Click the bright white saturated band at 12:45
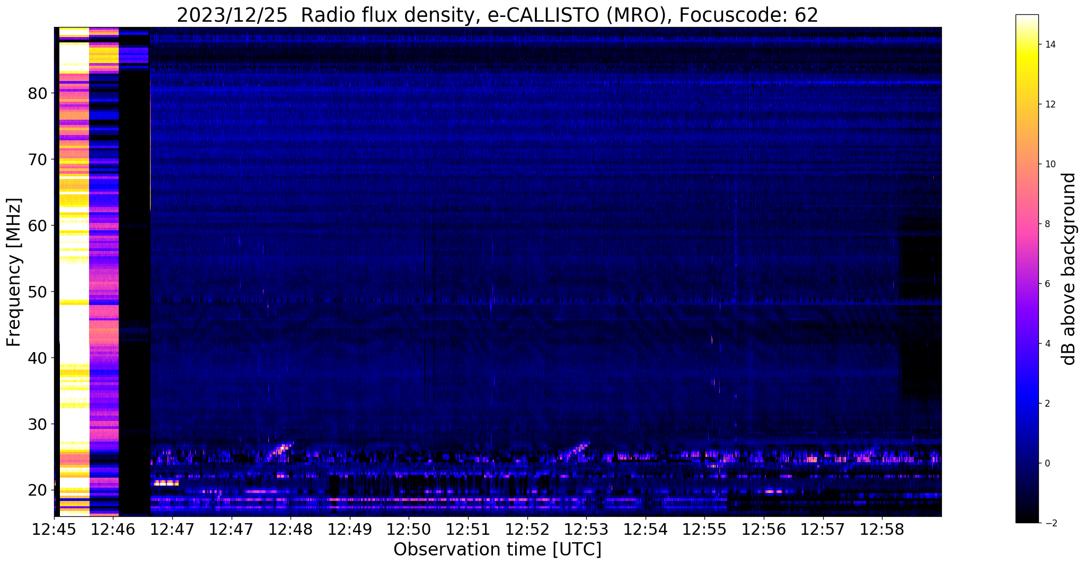 [74, 271]
